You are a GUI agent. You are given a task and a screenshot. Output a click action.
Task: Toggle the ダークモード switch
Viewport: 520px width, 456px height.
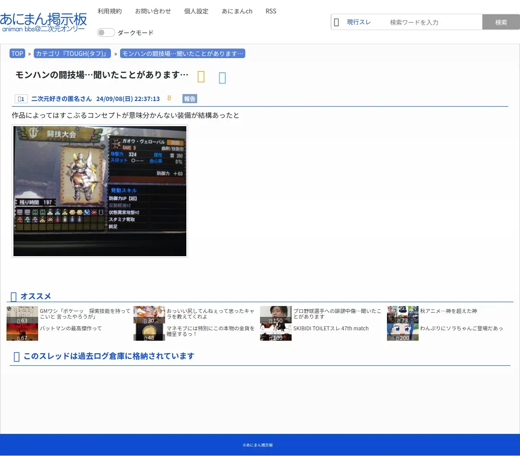pos(106,33)
